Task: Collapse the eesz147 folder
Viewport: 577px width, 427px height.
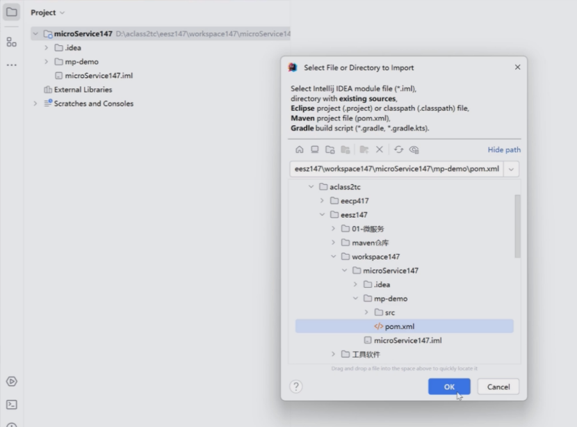Action: pos(322,215)
